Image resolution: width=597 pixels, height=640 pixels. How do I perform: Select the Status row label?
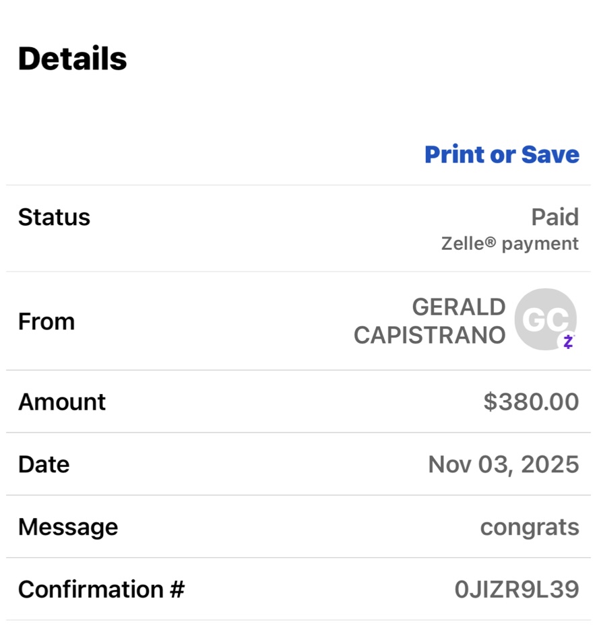tap(54, 218)
